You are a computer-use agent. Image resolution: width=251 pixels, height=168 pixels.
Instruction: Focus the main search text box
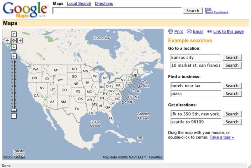pyautogui.click(x=117, y=11)
